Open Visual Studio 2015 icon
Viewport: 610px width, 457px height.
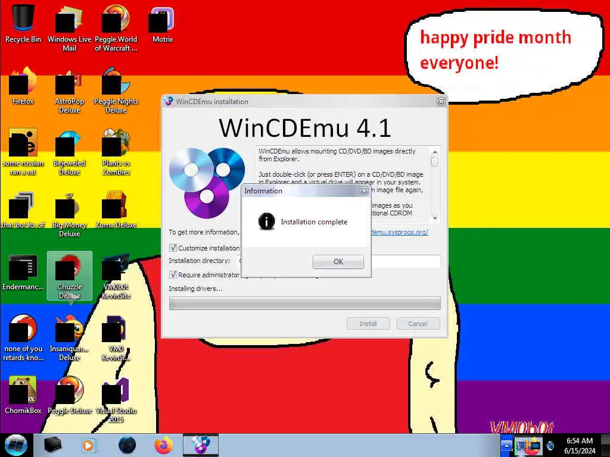click(116, 399)
